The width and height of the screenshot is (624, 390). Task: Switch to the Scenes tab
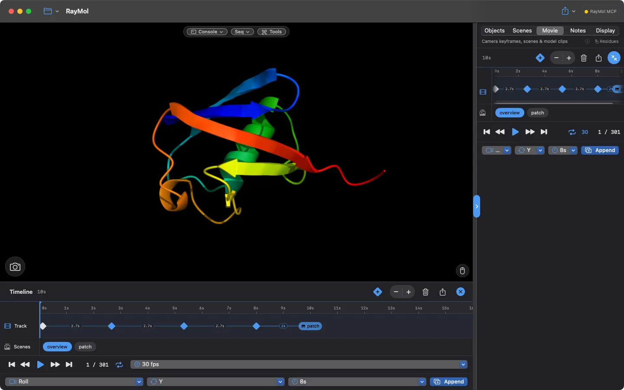click(522, 31)
